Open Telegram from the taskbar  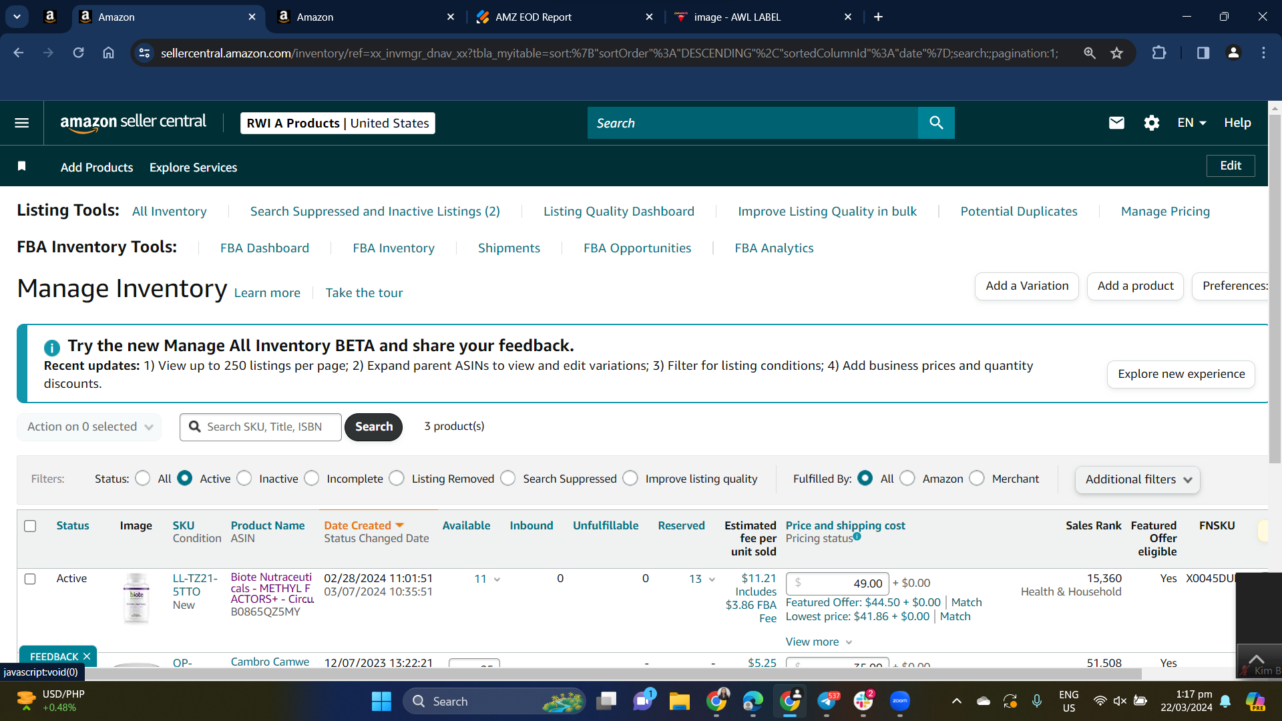coord(827,701)
